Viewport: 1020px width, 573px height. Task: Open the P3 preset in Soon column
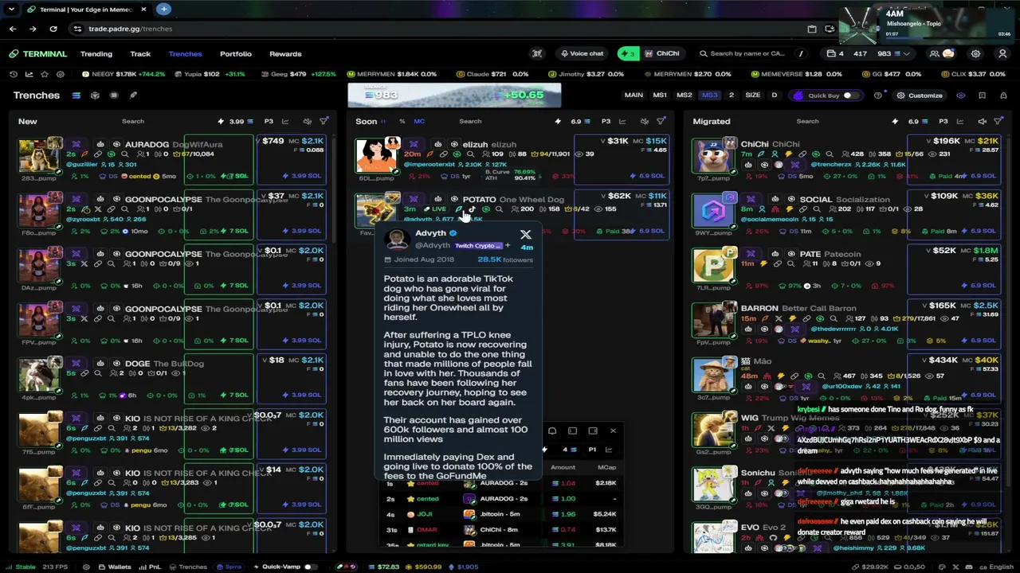pos(606,122)
